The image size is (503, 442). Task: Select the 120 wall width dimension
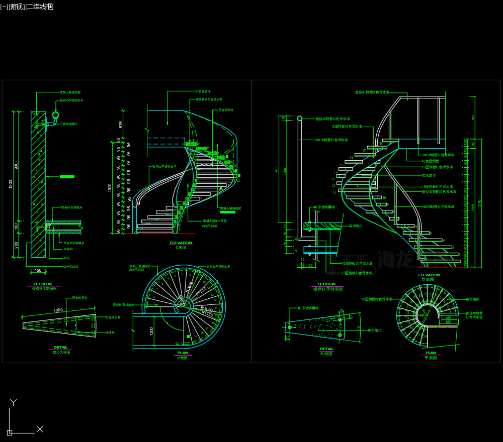(38, 270)
